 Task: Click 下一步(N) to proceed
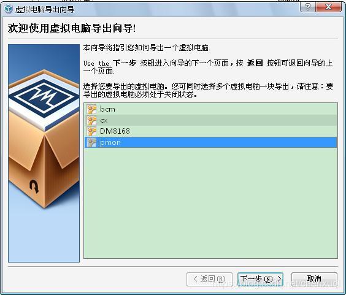260,279
